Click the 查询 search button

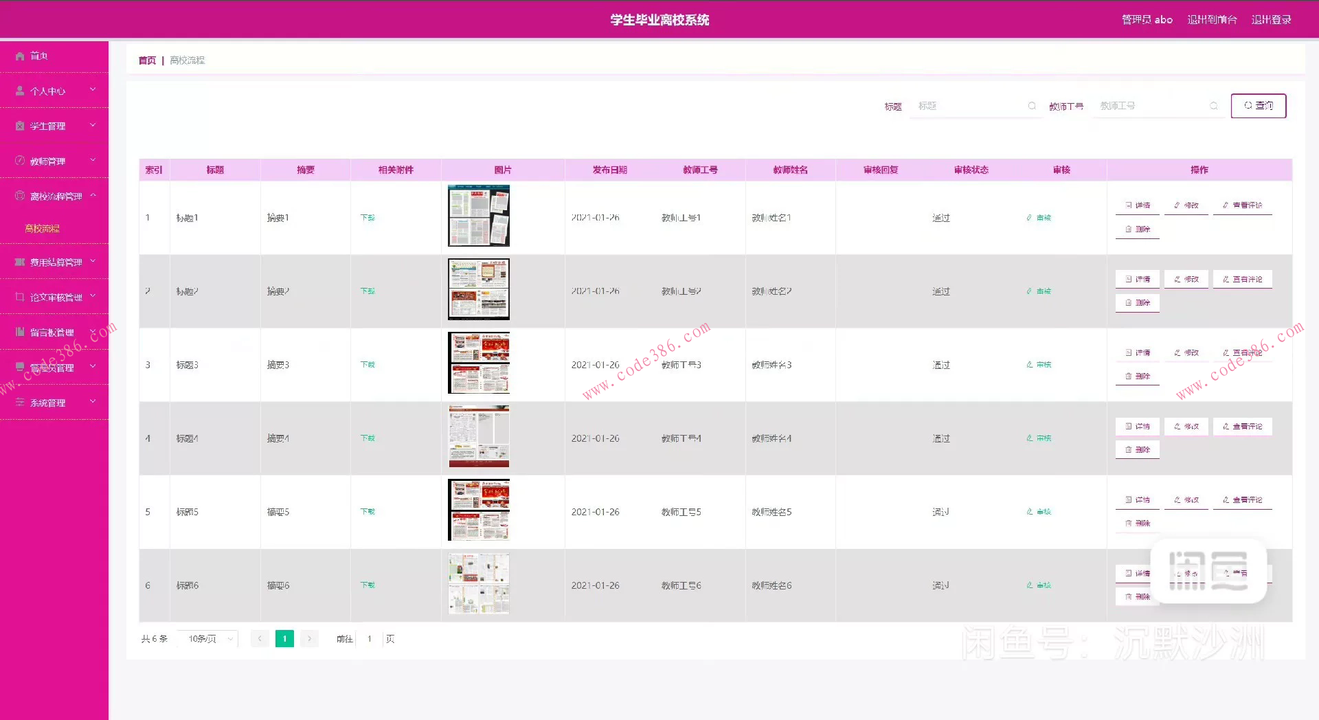(x=1259, y=106)
